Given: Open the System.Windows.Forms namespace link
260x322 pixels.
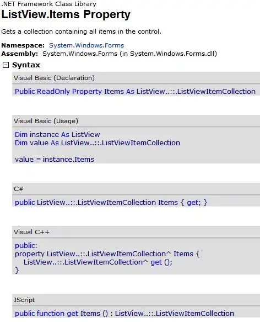Looking at the screenshot, I should 86,45.
